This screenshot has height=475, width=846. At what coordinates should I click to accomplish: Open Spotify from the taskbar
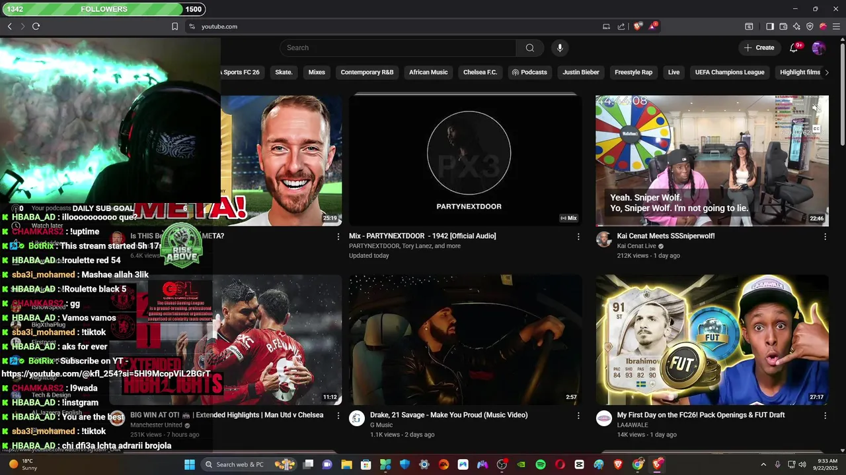(x=541, y=464)
